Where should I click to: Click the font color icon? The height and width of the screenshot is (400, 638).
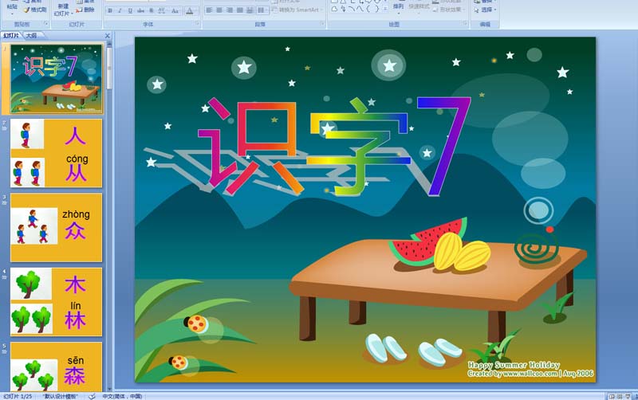[190, 11]
